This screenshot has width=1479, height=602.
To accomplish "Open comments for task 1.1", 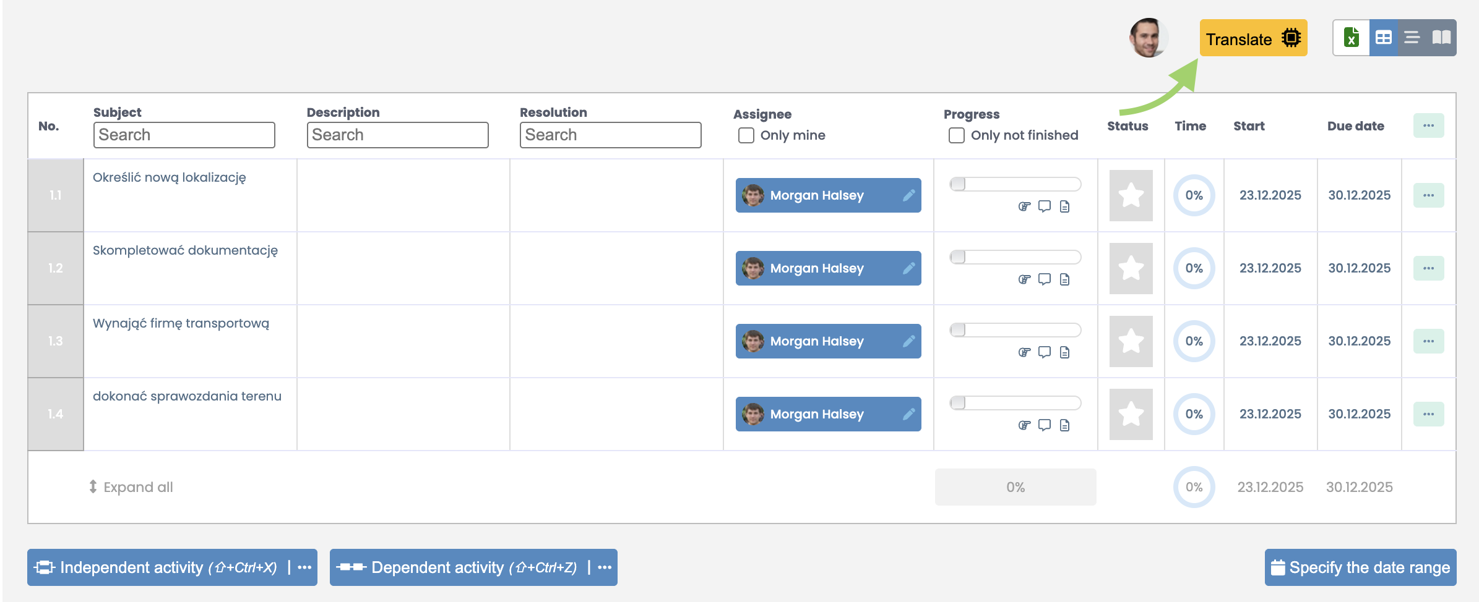I will click(x=1045, y=207).
